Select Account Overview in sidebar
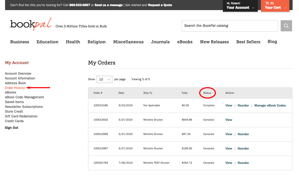Image resolution: width=299 pixels, height=178 pixels. tap(18, 74)
